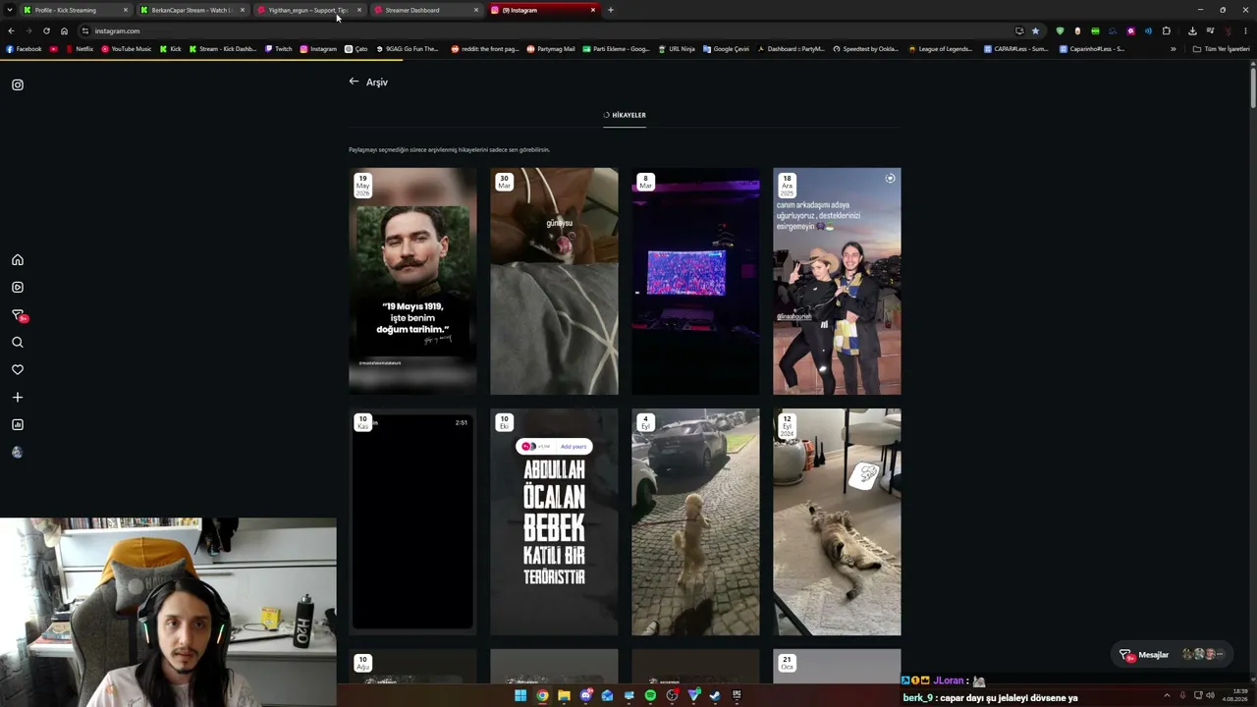This screenshot has width=1257, height=707.
Task: Open the 12 Eyl cat on rug story
Action: 837,521
